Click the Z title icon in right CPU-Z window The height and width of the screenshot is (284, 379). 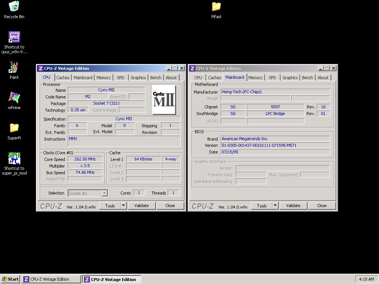pos(192,68)
